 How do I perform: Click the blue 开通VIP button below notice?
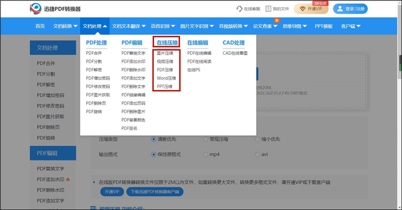click(x=112, y=192)
